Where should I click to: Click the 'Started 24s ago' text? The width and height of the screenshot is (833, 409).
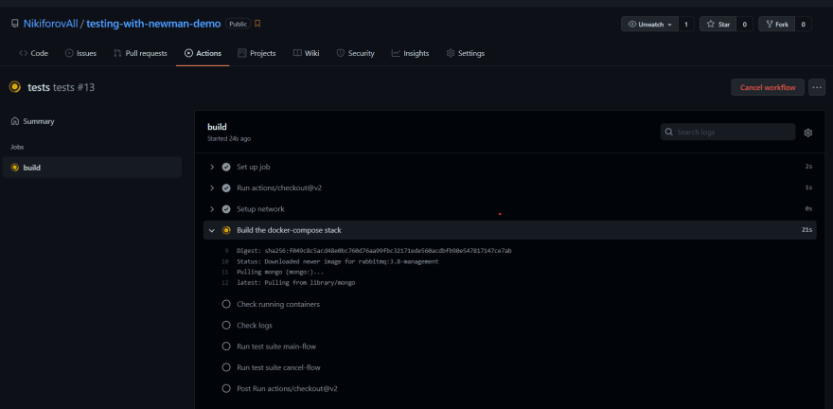click(229, 138)
